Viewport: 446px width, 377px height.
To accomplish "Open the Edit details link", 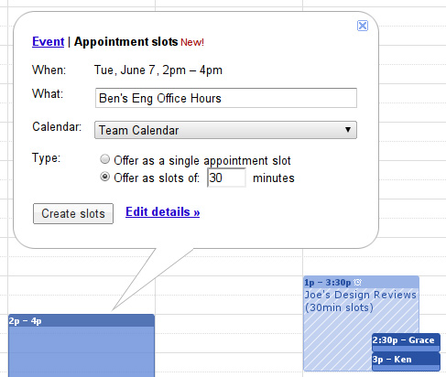I will pos(163,211).
